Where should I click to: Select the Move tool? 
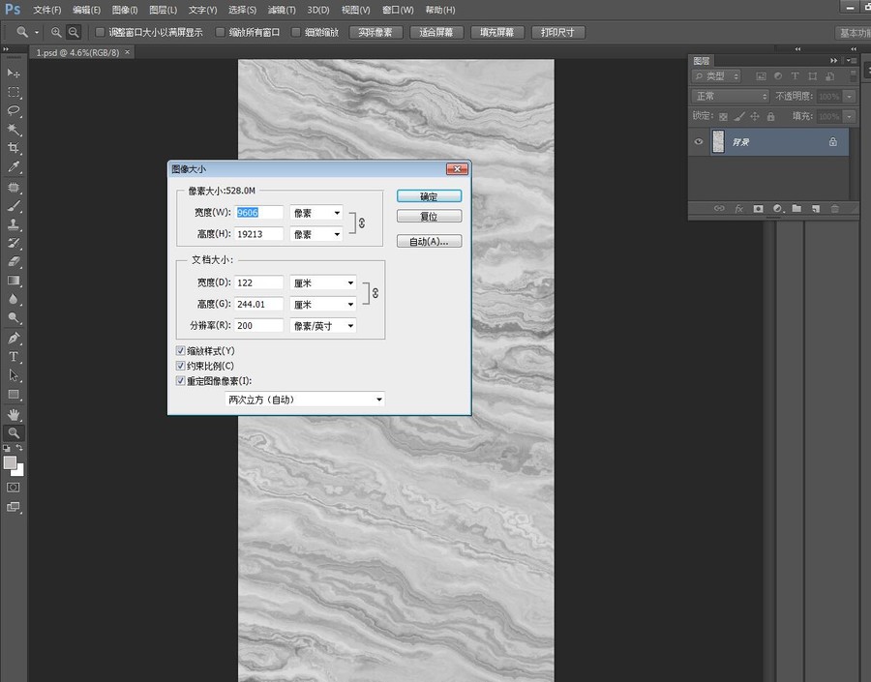14,73
